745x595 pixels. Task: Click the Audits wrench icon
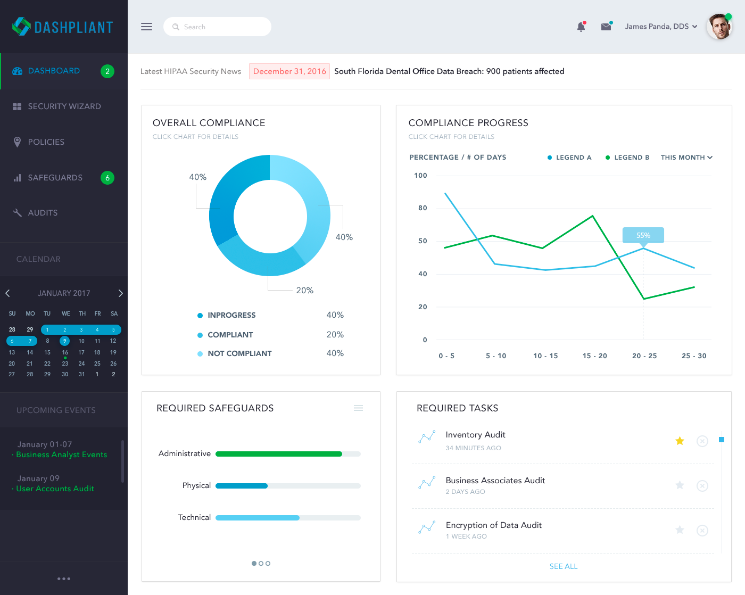(16, 212)
